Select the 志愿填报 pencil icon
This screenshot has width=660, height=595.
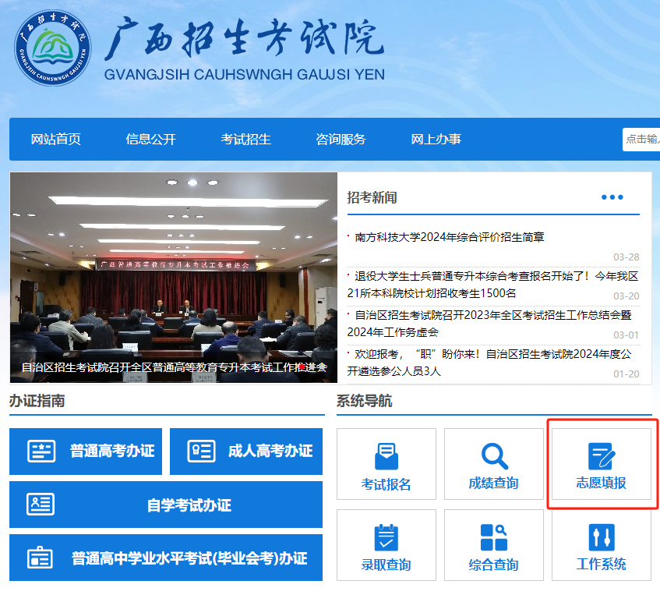(601, 455)
